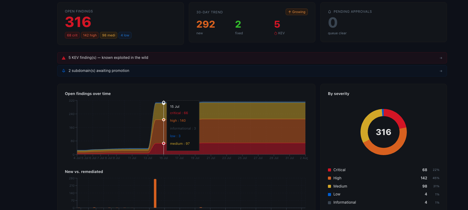
Task: Click the 22% share beside Critical
Action: click(x=436, y=170)
